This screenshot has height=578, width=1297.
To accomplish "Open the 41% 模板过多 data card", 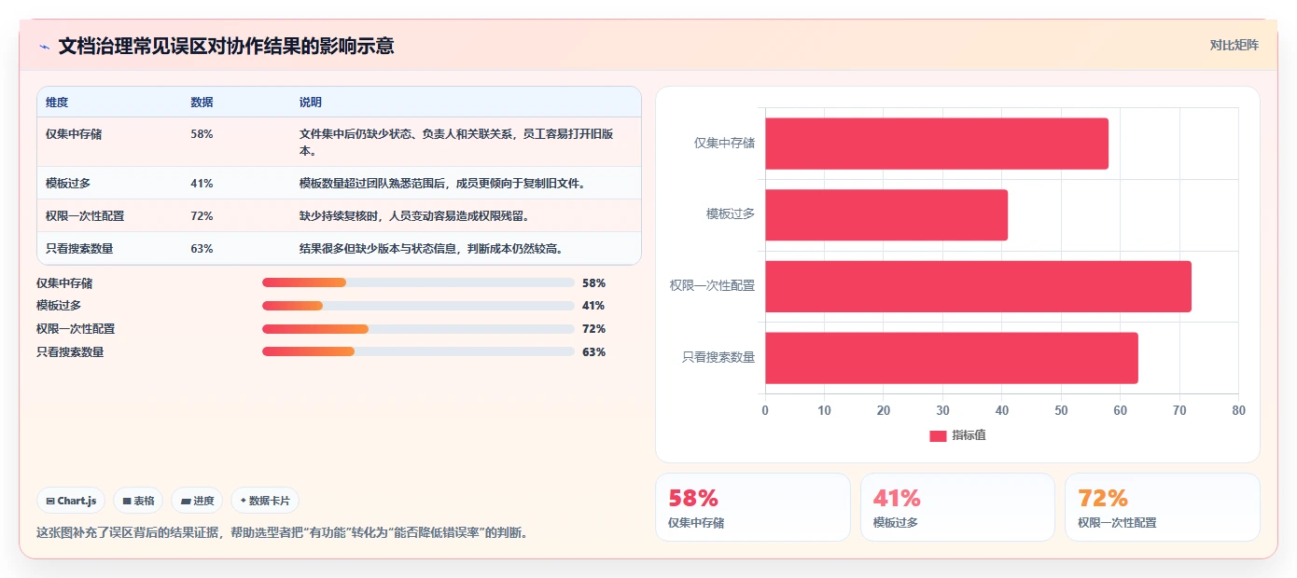I will 957,507.
